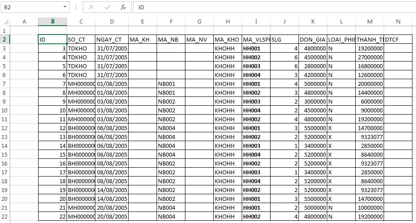The image size is (416, 223).
Task: Select the HH004 cell in row 6
Action: pyautogui.click(x=256, y=75)
